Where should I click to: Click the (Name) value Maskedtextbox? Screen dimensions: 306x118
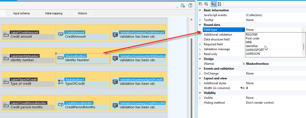[257, 64]
